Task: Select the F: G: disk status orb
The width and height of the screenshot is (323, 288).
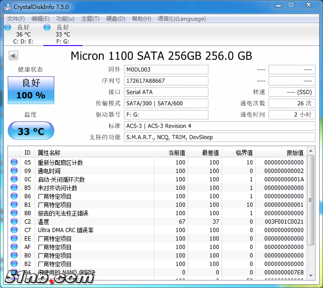Action: click(x=47, y=28)
